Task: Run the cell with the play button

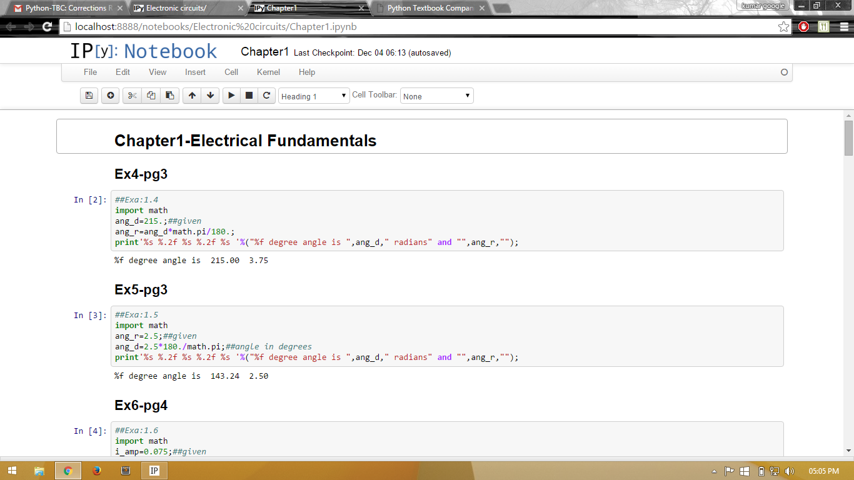Action: (231, 96)
